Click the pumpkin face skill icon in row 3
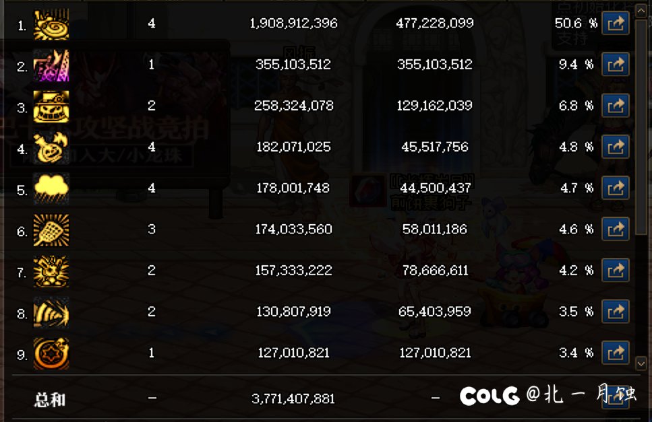The image size is (652, 422). pos(51,107)
